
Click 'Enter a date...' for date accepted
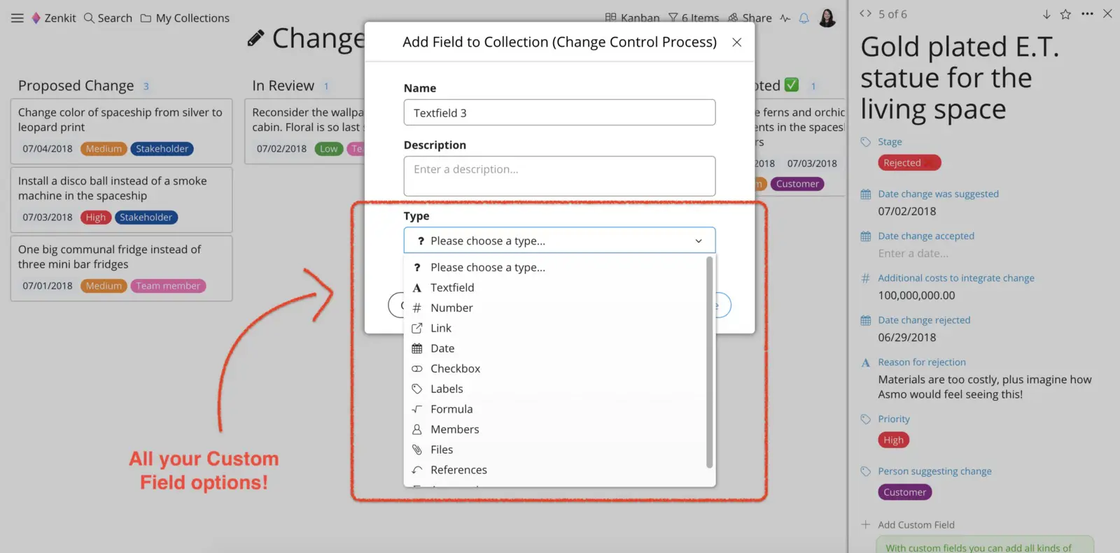point(913,253)
